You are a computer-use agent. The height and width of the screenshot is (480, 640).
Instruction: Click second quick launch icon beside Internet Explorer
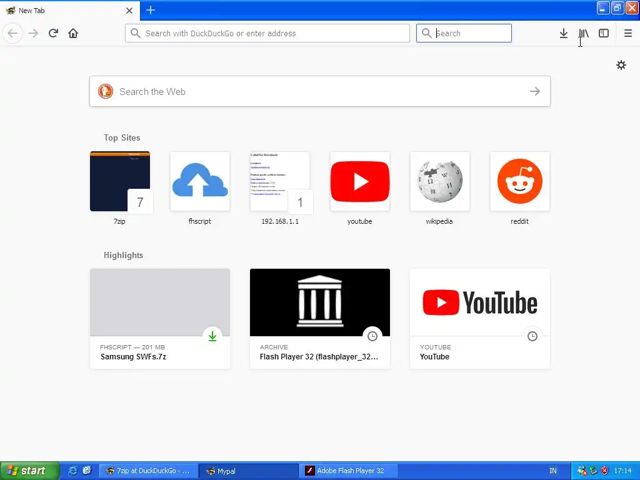tap(87, 471)
